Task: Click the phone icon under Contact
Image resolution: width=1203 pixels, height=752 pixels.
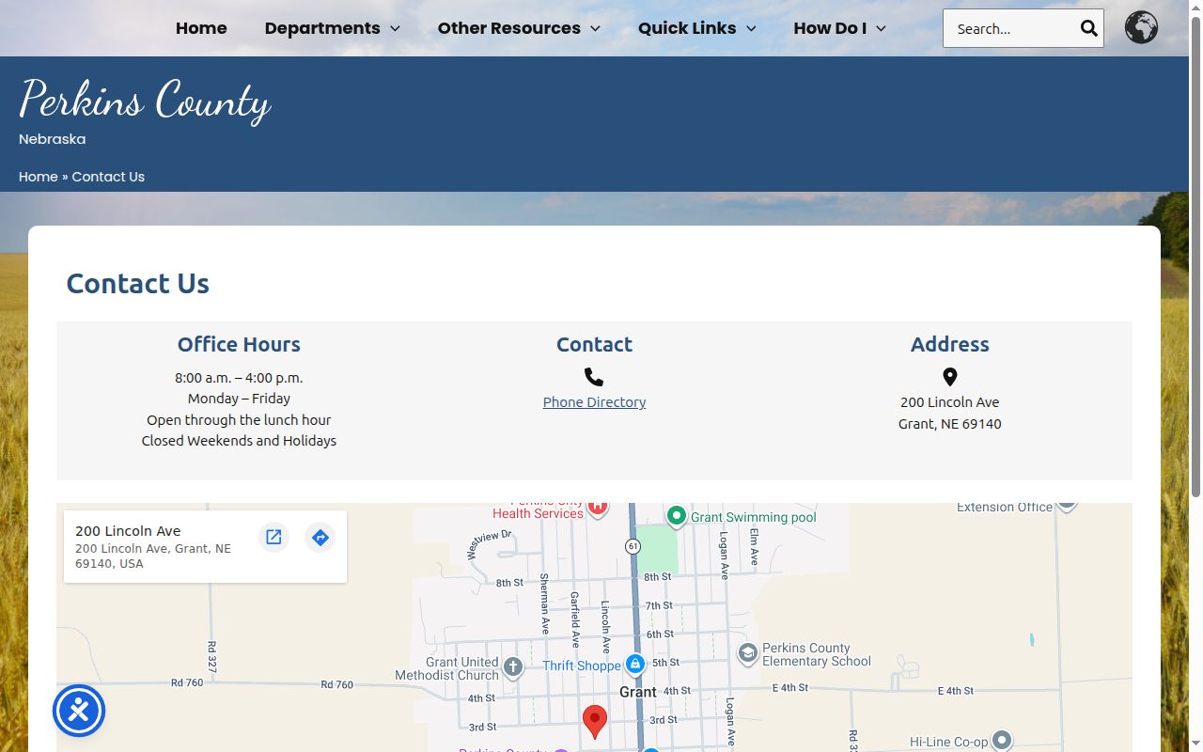Action: (x=594, y=377)
